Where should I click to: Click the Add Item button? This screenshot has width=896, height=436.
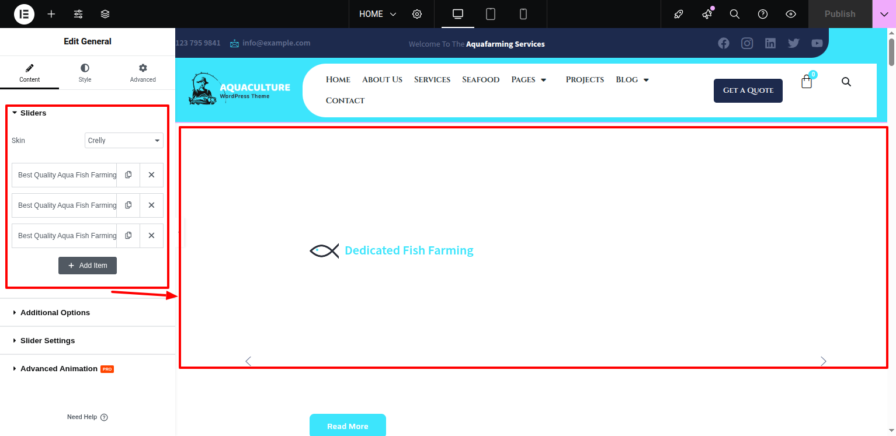[88, 266]
